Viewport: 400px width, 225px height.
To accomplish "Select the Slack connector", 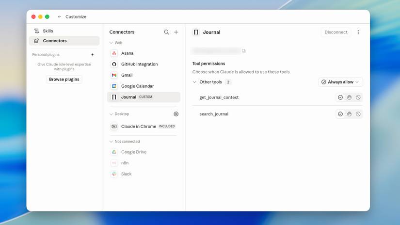I will pos(144,174).
